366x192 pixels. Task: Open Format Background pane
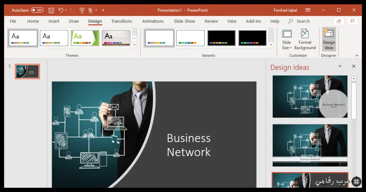tap(305, 39)
